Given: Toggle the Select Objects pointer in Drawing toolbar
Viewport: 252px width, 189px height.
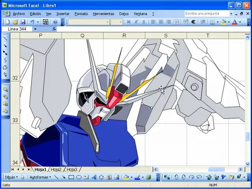Looking at the screenshot, I should pos(22,177).
